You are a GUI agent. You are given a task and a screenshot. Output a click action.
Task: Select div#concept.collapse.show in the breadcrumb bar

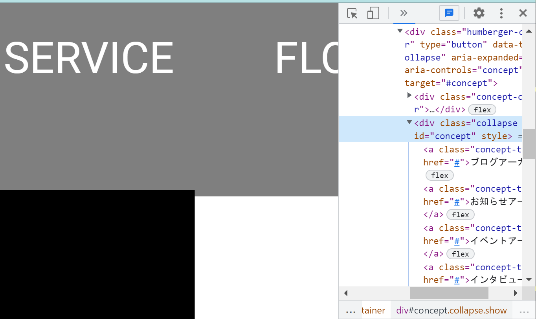pos(451,310)
